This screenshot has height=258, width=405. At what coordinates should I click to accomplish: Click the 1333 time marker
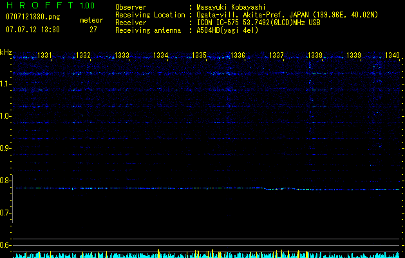tap(122, 55)
